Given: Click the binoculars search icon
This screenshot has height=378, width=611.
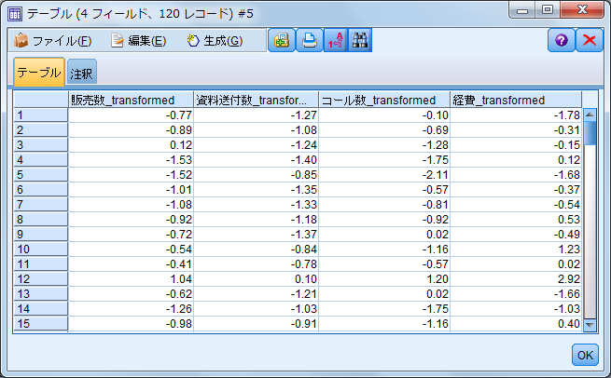Looking at the screenshot, I should [360, 41].
